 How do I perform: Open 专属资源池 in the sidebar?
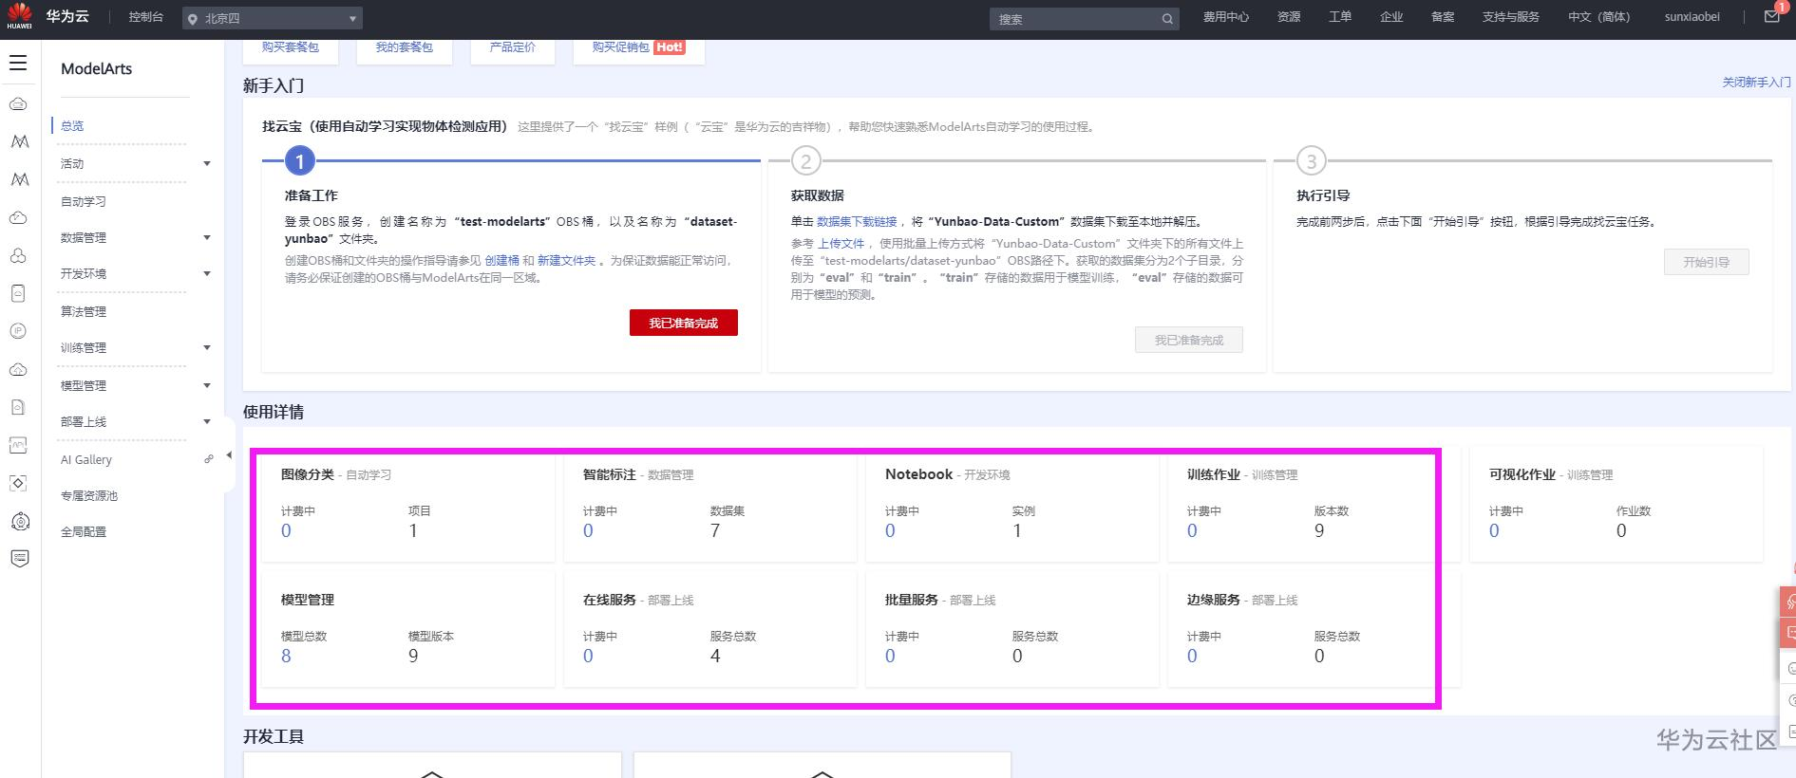pos(89,495)
